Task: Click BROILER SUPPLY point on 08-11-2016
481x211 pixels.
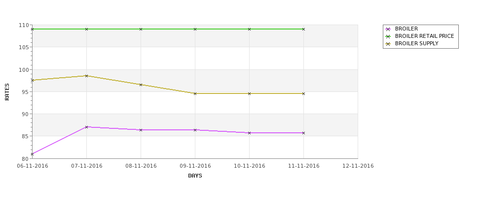Action: point(141,85)
